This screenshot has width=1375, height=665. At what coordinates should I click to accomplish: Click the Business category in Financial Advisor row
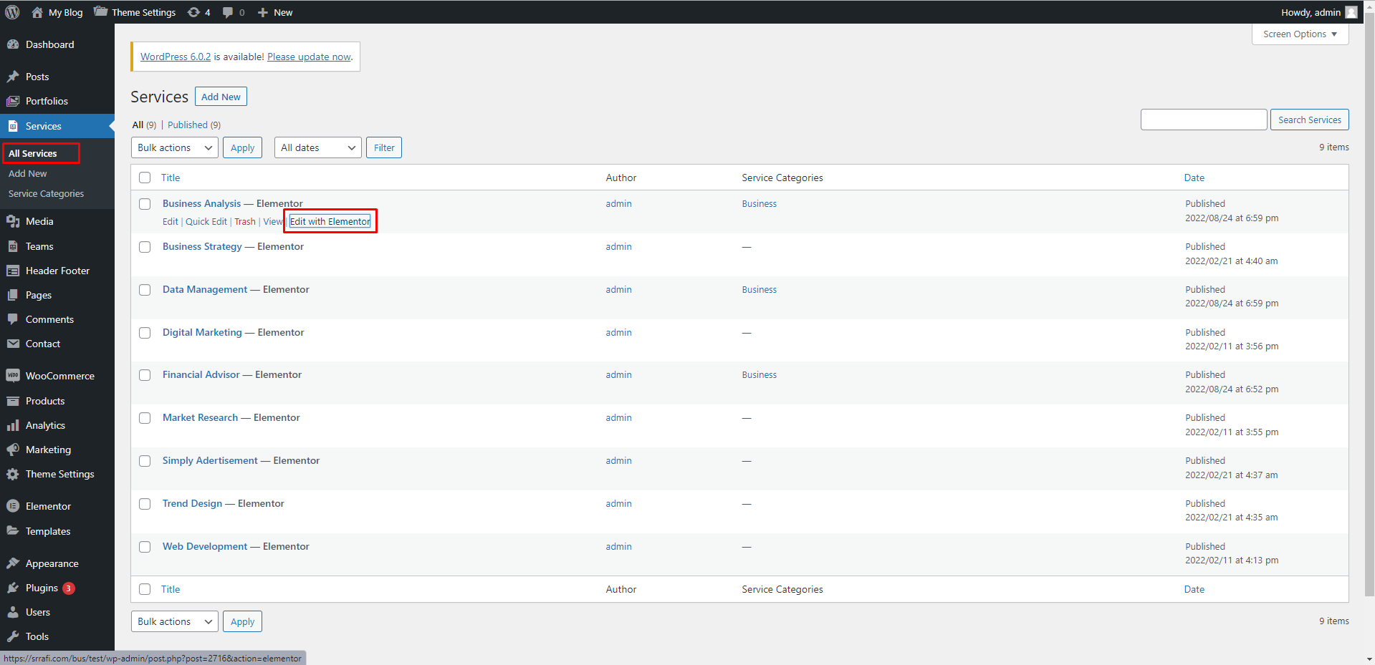759,374
